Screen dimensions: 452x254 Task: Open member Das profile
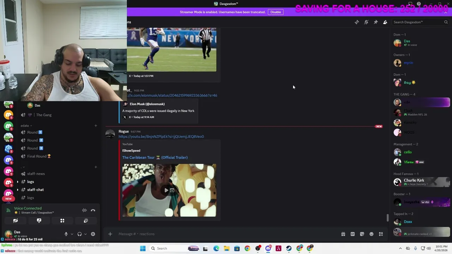[x=421, y=43]
